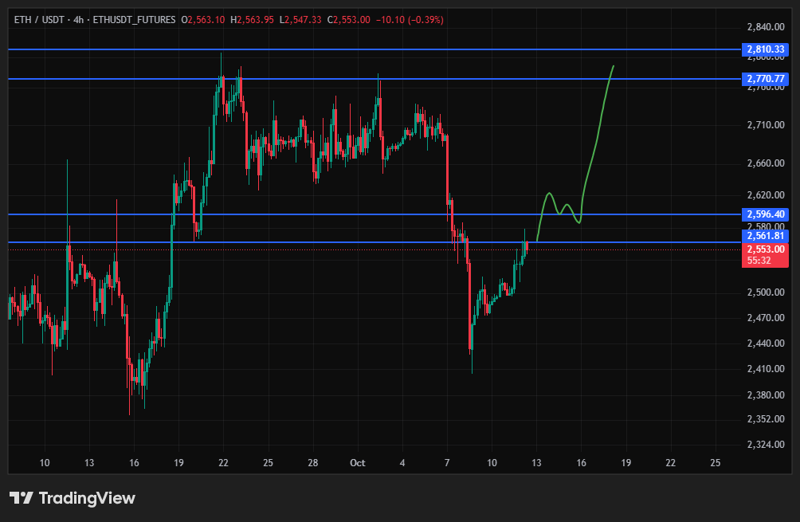Click the dotted red current price line
The height and width of the screenshot is (522, 800).
click(375, 249)
